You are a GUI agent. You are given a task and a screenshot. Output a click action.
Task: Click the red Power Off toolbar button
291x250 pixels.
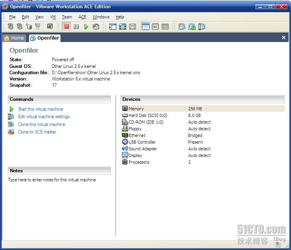[x=66, y=27]
